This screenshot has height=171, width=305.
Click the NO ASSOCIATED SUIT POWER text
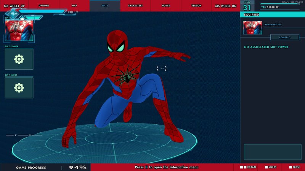(266, 47)
